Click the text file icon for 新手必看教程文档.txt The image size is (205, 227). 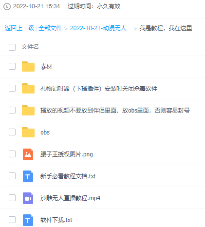pyautogui.click(x=28, y=176)
